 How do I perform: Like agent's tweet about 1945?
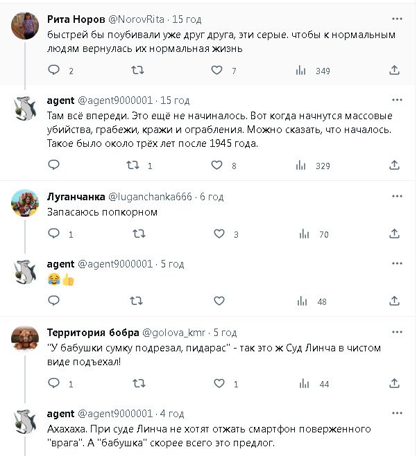pyautogui.click(x=218, y=165)
